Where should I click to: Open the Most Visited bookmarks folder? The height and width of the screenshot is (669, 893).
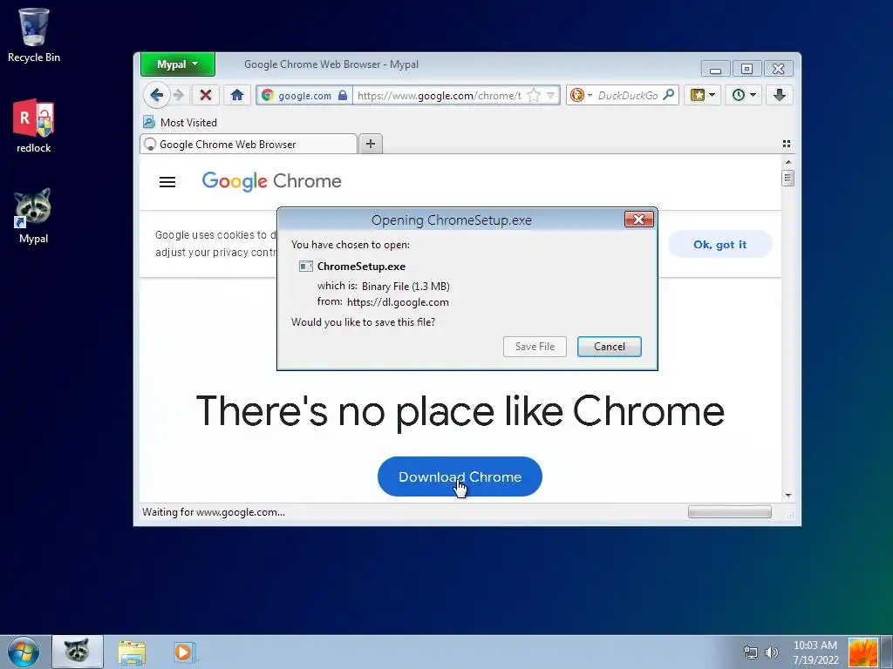click(x=180, y=122)
